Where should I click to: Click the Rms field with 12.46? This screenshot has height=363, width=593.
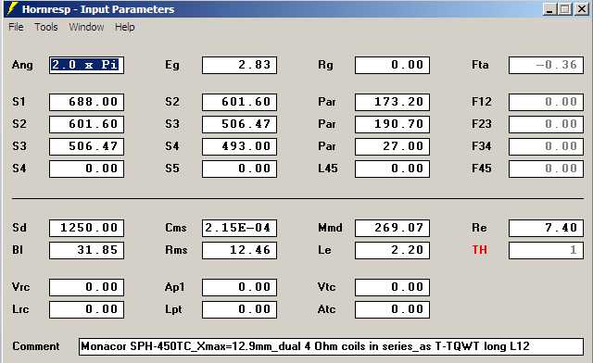click(x=239, y=250)
